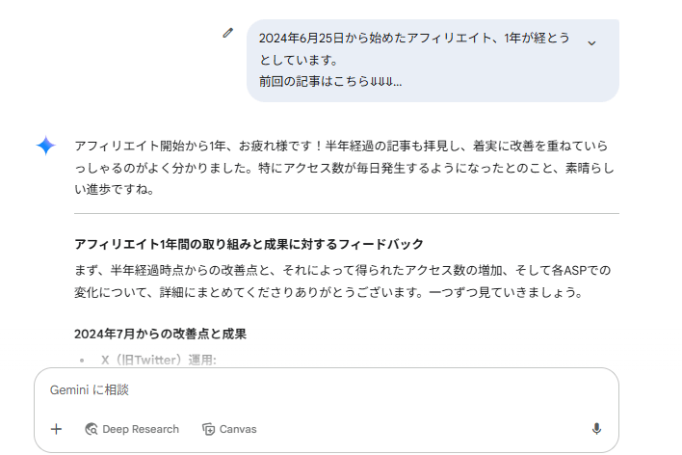Expand the collapsed user prompt chevron
The image size is (682, 455).
591,42
